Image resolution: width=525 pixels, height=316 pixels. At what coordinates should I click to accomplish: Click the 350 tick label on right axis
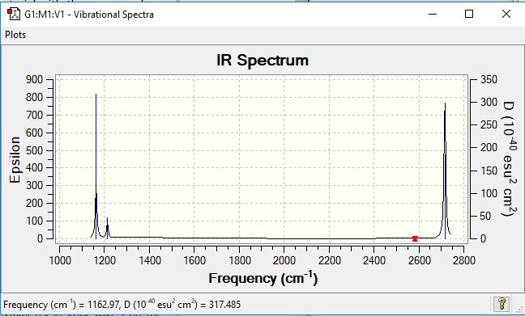[x=489, y=79]
